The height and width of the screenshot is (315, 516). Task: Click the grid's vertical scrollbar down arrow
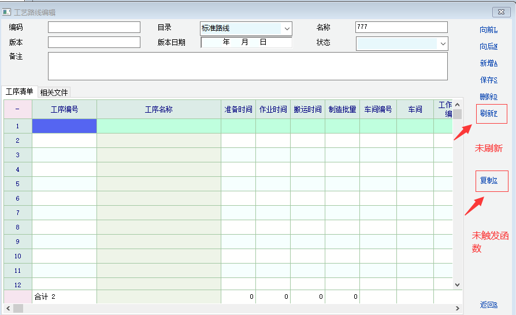click(457, 285)
